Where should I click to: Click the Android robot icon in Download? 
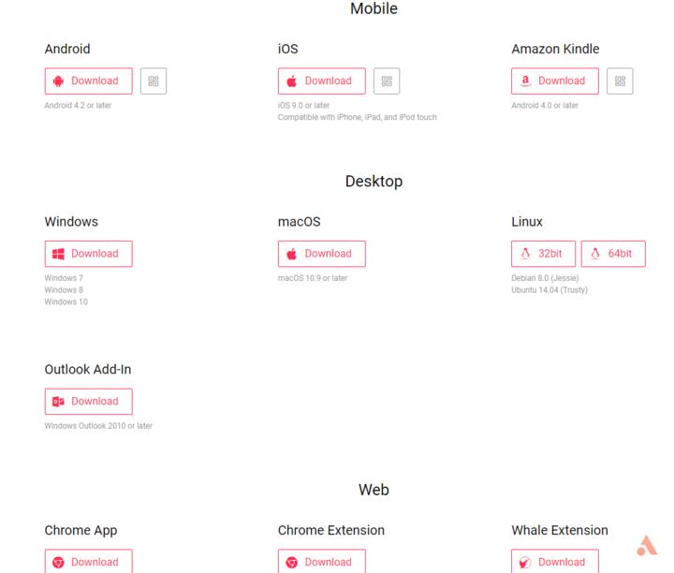[58, 81]
